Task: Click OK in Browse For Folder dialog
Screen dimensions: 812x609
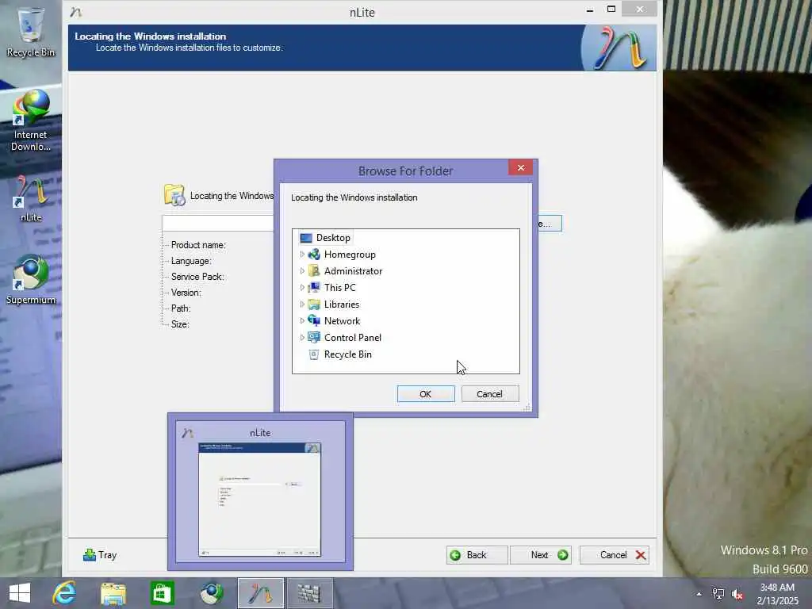Action: 426,393
